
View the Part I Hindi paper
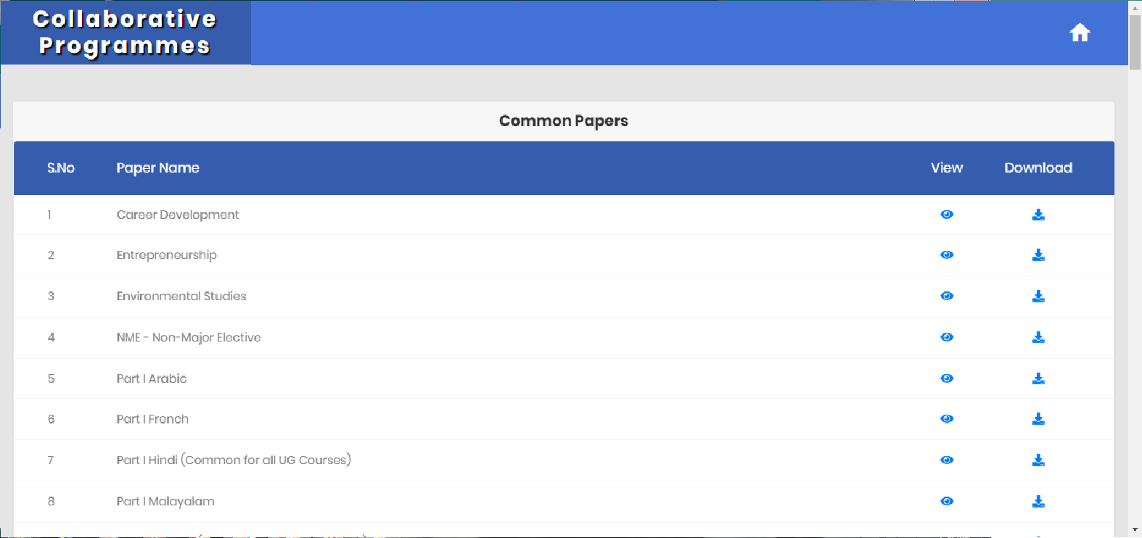947,460
